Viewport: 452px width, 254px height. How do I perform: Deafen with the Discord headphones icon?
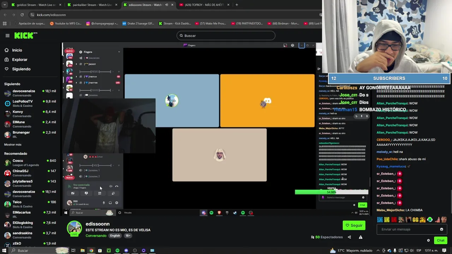click(x=110, y=203)
